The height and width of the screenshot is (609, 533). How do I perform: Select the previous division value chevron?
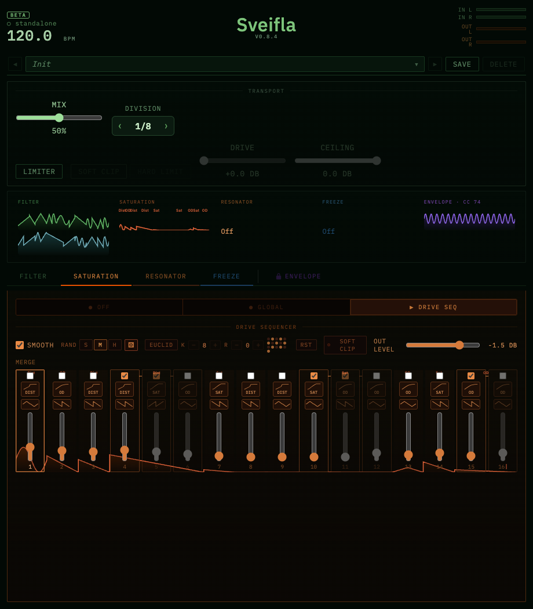coord(120,126)
